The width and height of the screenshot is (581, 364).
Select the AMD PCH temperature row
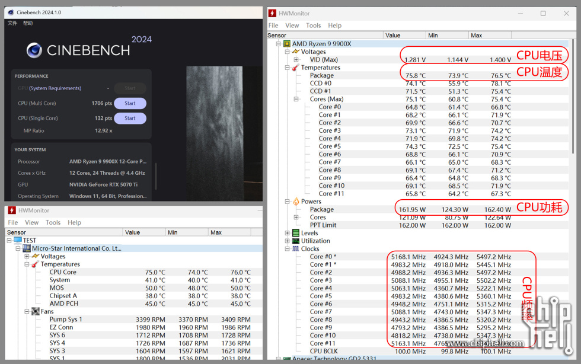pos(135,304)
